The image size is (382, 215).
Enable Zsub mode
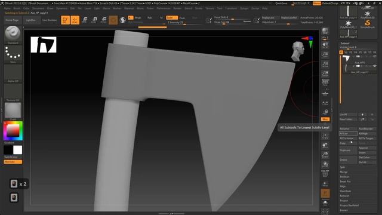click(x=182, y=18)
